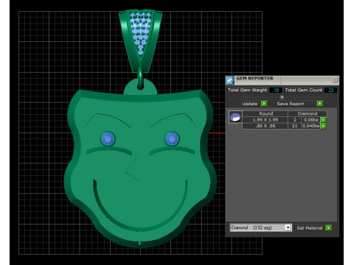Image resolution: width=354 pixels, height=265 pixels.
Task: Click the gem count '21' cell
Action: (295, 126)
